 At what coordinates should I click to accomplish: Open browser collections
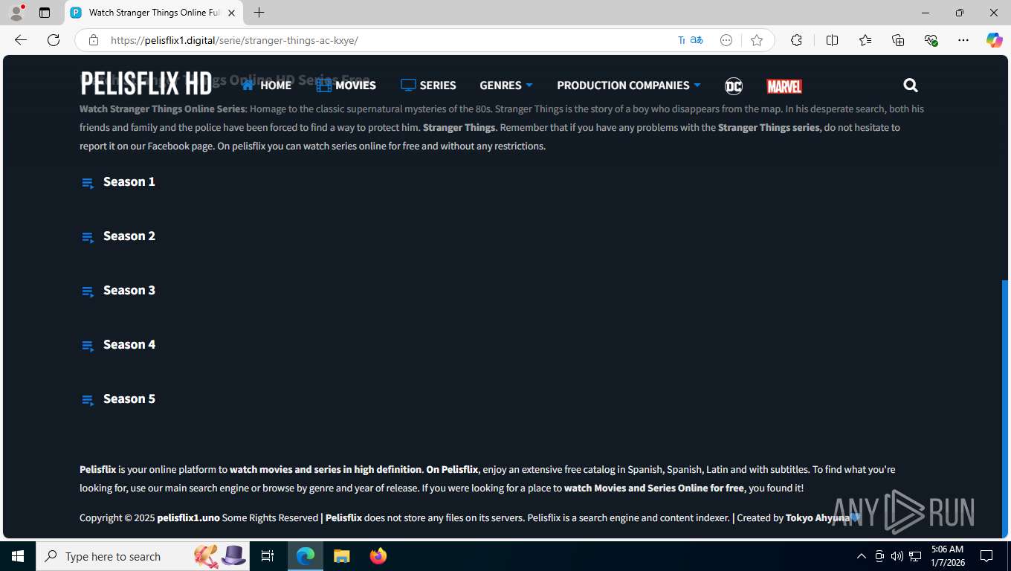(x=898, y=40)
